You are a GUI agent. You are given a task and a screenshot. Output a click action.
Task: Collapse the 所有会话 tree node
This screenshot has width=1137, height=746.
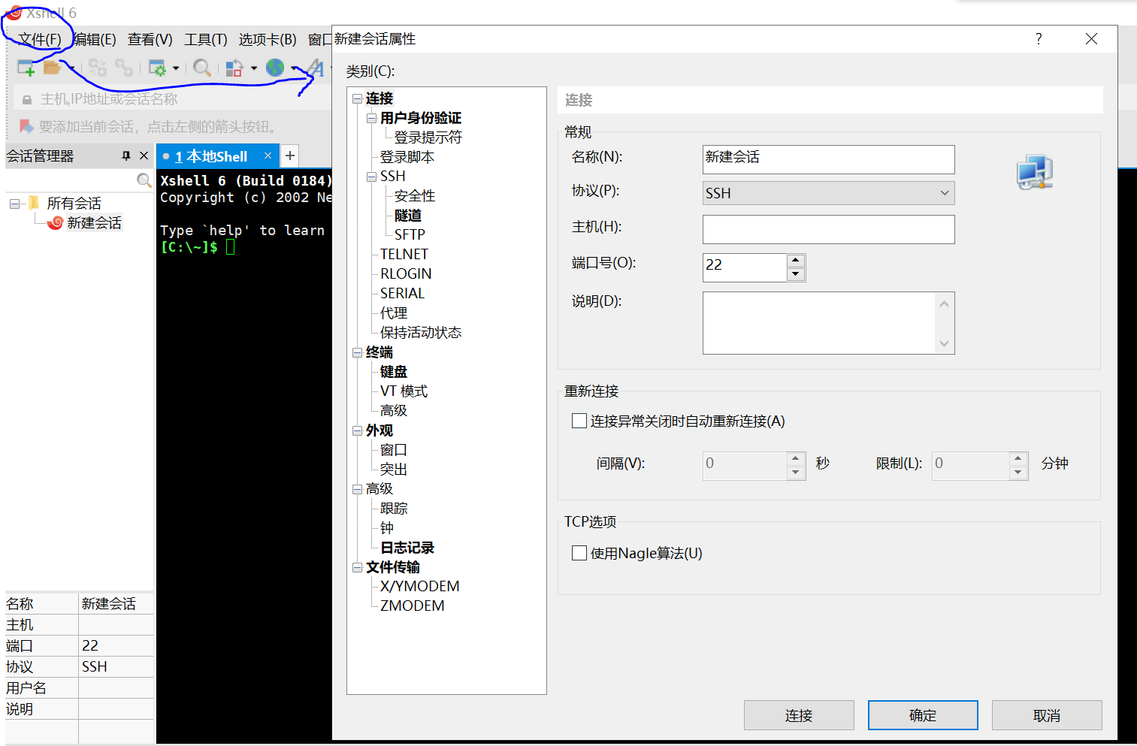pyautogui.click(x=14, y=203)
